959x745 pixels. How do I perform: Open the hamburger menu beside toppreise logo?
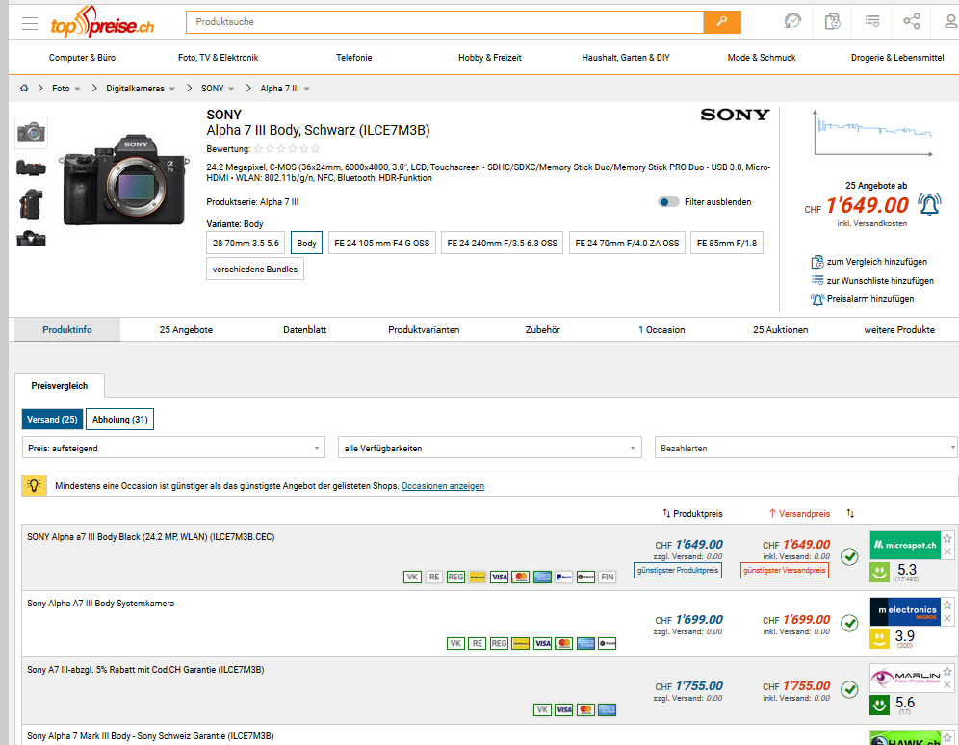[30, 22]
